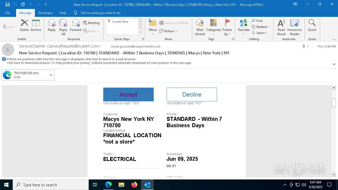Archive the message
338x190 pixels.
pyautogui.click(x=36, y=26)
